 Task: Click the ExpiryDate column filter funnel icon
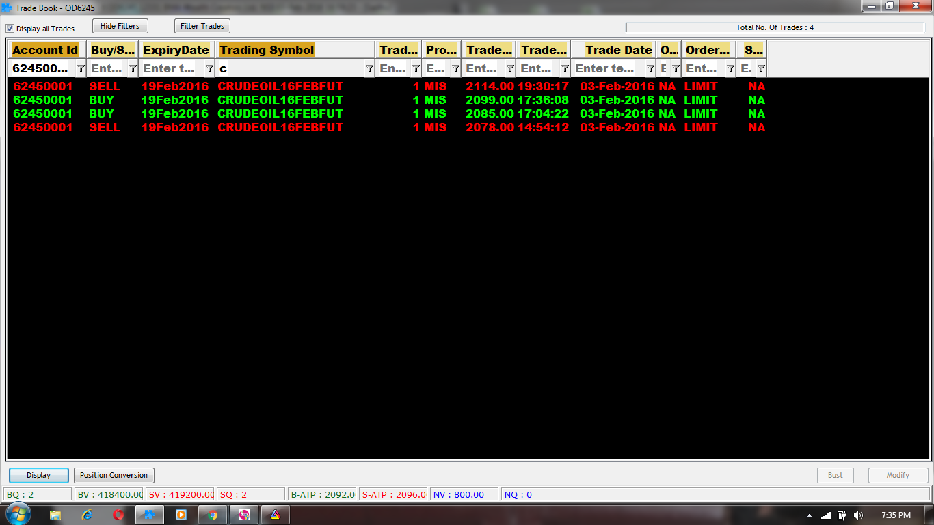pyautogui.click(x=209, y=68)
